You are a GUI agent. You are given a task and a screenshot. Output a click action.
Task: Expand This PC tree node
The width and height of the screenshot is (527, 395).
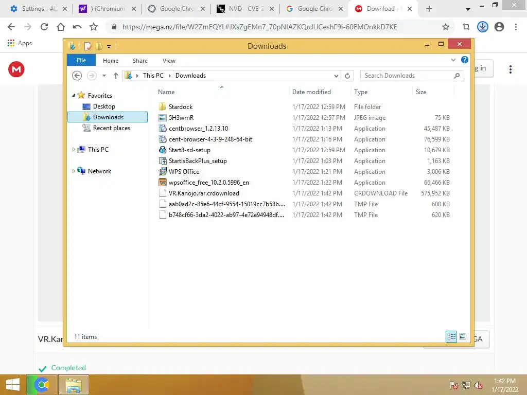(x=74, y=150)
